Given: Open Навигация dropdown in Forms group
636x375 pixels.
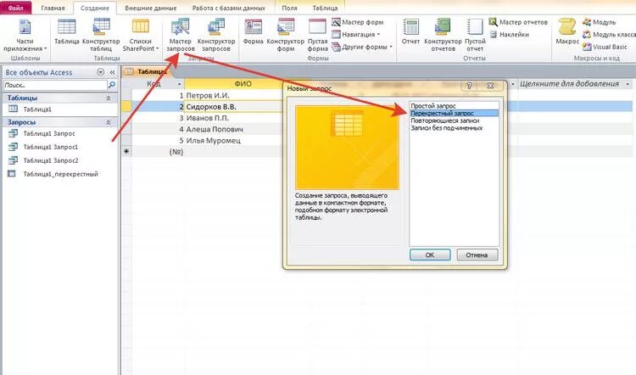Looking at the screenshot, I should (x=356, y=35).
